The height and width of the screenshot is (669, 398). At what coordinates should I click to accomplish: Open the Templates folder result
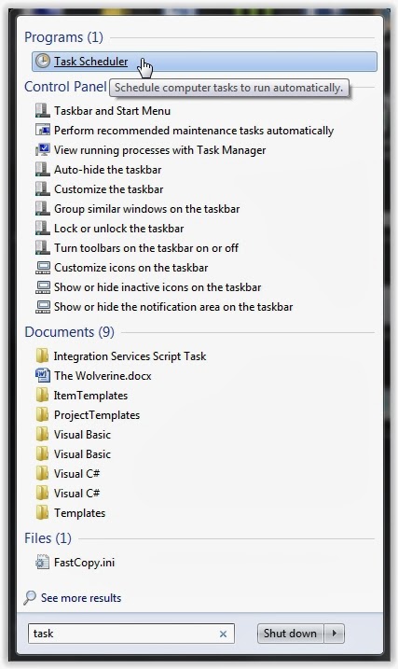pos(79,513)
